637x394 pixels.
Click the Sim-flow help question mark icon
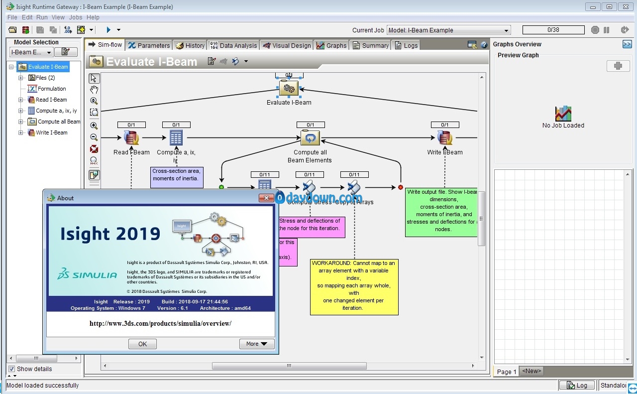(483, 45)
